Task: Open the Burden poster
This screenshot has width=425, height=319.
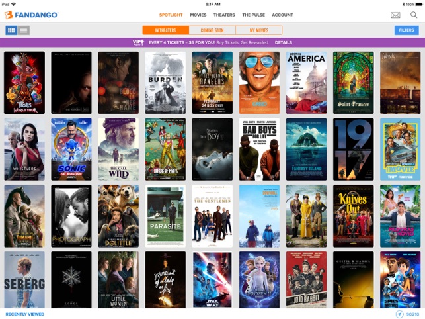Action: (165, 83)
